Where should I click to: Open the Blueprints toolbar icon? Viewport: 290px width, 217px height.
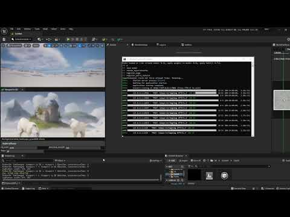point(49,39)
